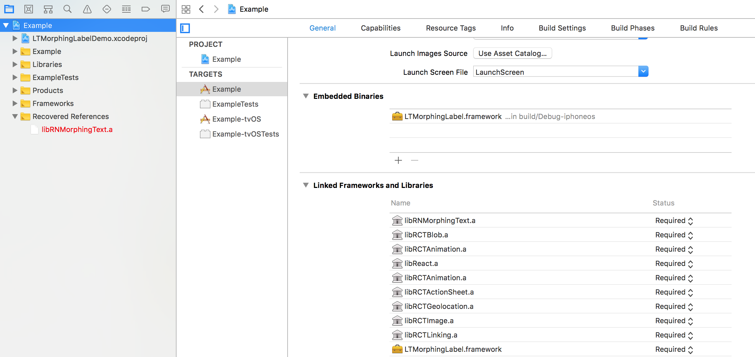Screen dimensions: 755x357
Task: Open the related items grid icon
Action: 186,9
